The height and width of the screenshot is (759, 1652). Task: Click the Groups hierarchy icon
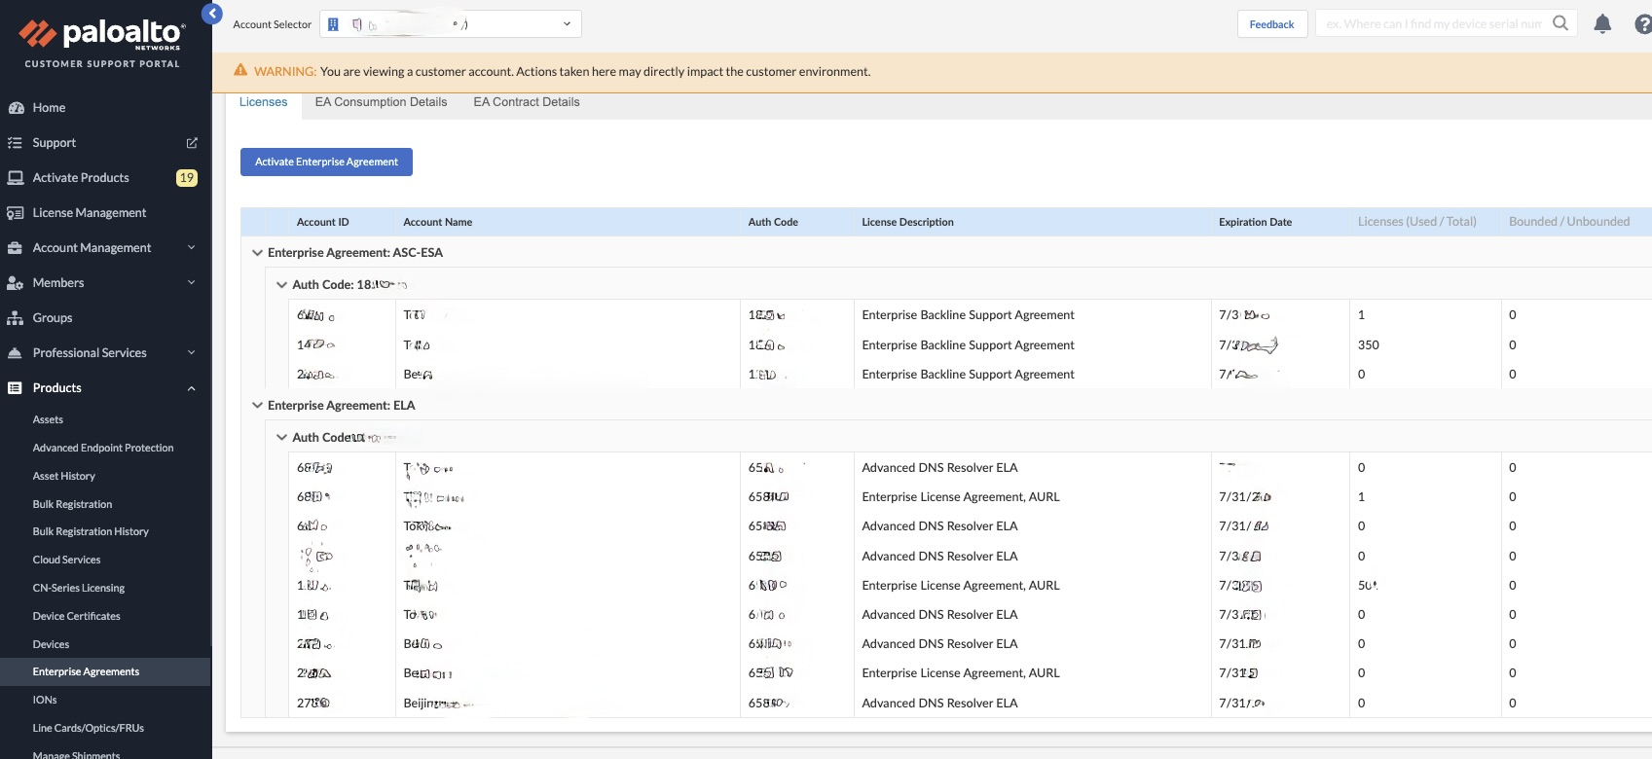[15, 318]
